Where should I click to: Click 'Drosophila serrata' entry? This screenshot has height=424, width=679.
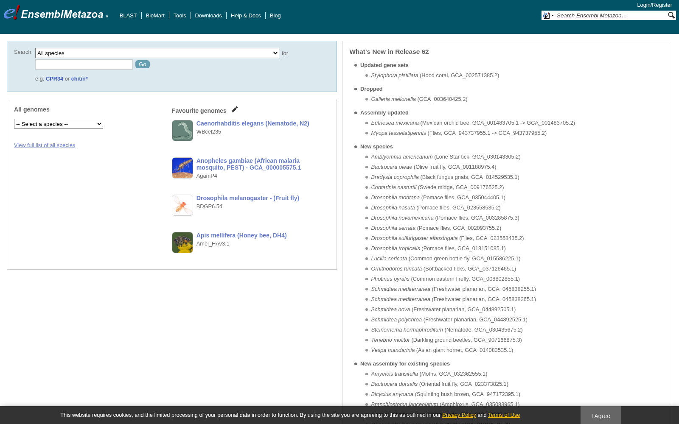[x=436, y=228]
